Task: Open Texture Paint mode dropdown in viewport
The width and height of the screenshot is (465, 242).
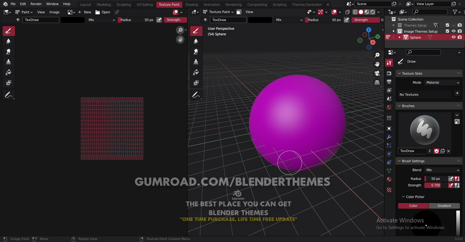Action: pyautogui.click(x=218, y=12)
